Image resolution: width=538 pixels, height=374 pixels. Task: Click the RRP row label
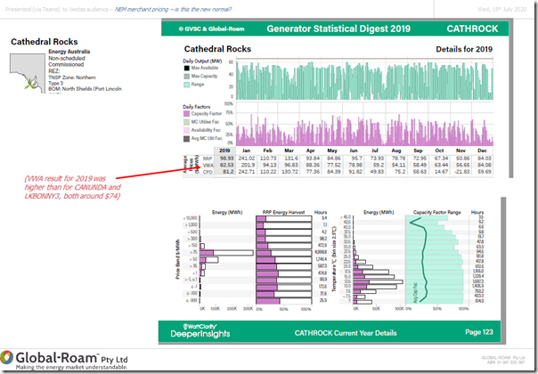[x=208, y=159]
